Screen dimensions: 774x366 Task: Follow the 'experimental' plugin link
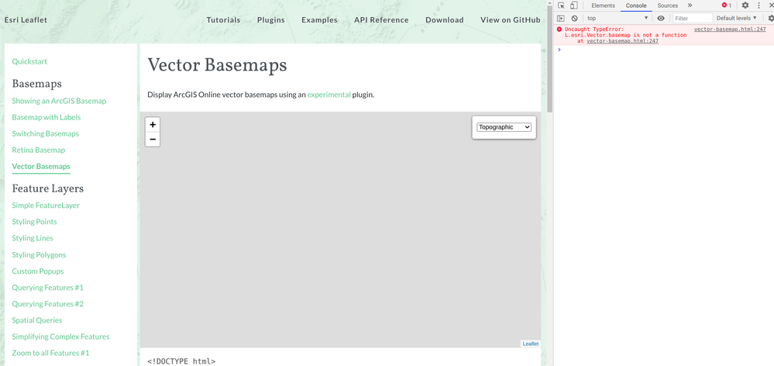[329, 95]
